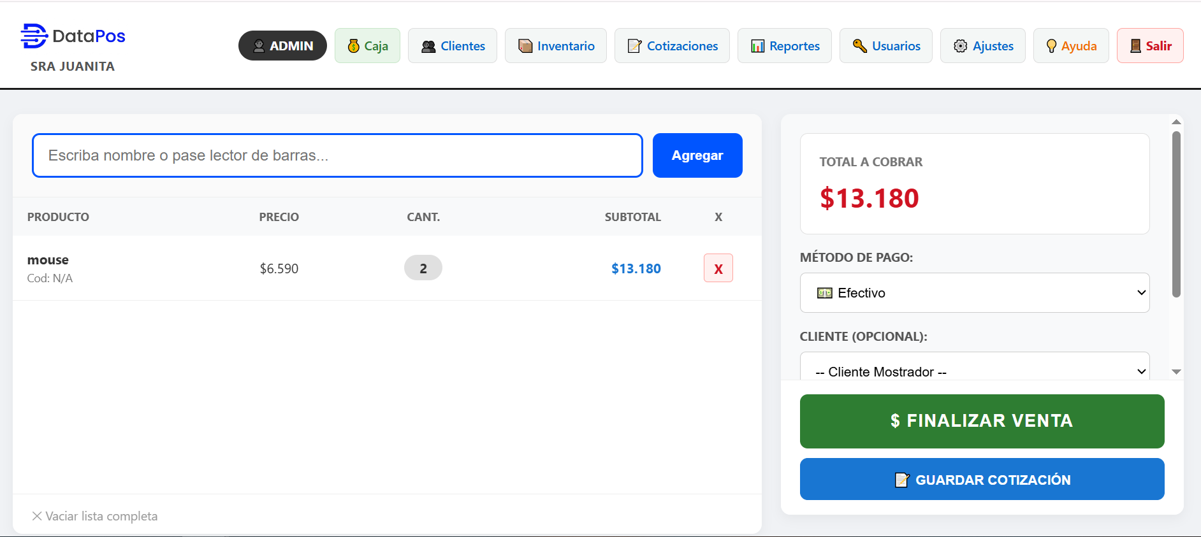The height and width of the screenshot is (537, 1201).
Task: Navigate to Cotizaciones
Action: [672, 46]
